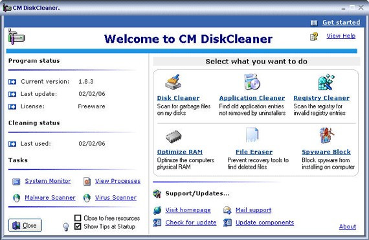Click the Support/Updates... heading text

click(x=197, y=193)
